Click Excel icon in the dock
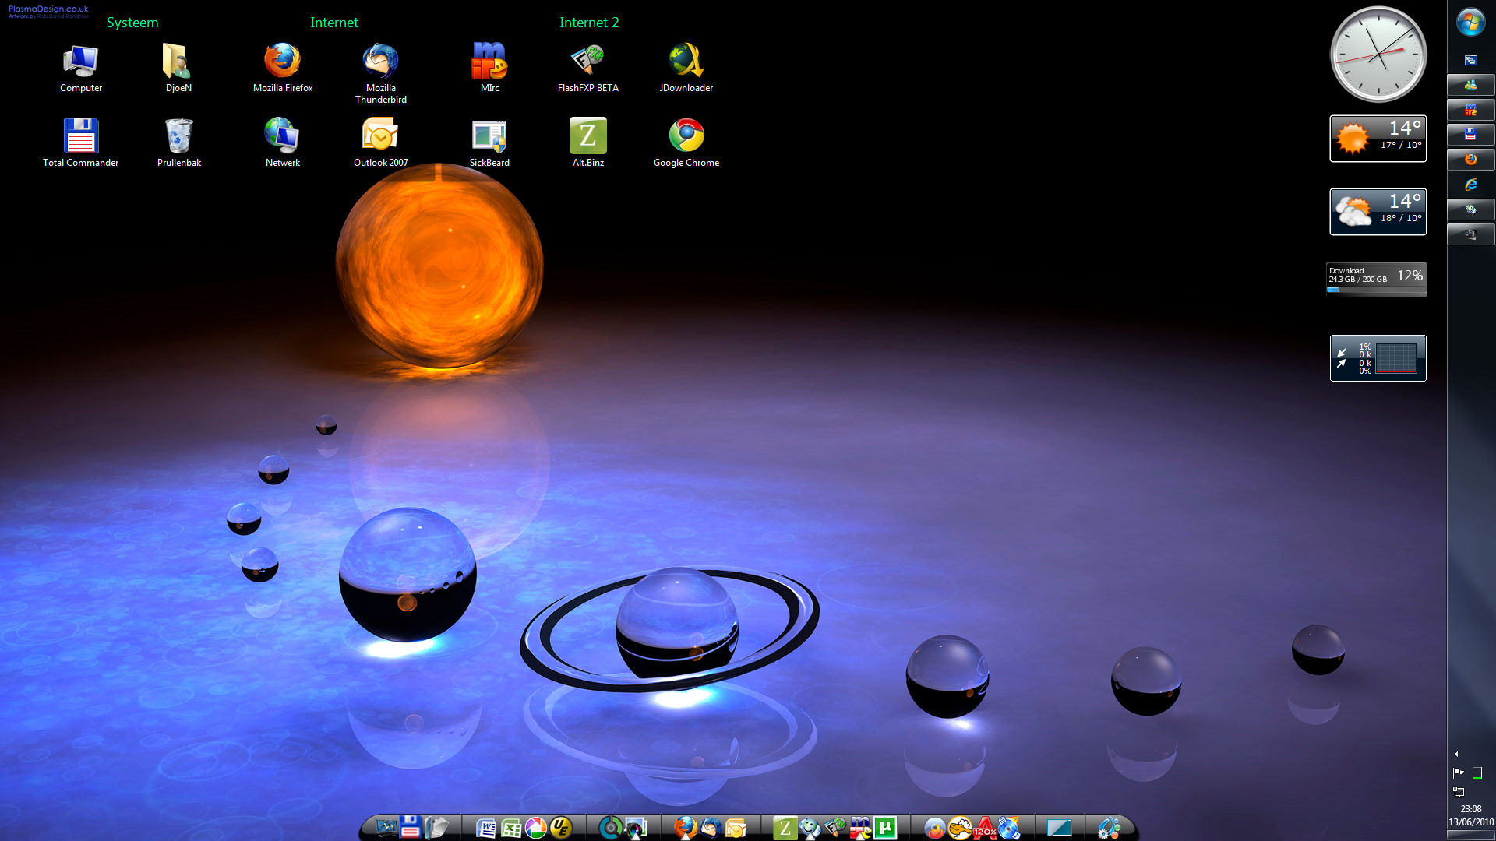 point(510,828)
